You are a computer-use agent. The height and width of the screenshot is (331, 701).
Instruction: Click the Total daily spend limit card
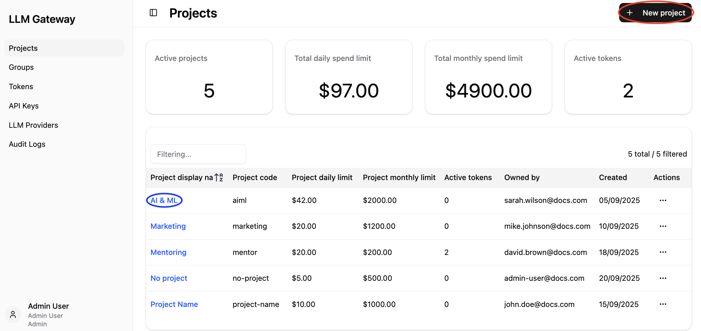pyautogui.click(x=349, y=77)
